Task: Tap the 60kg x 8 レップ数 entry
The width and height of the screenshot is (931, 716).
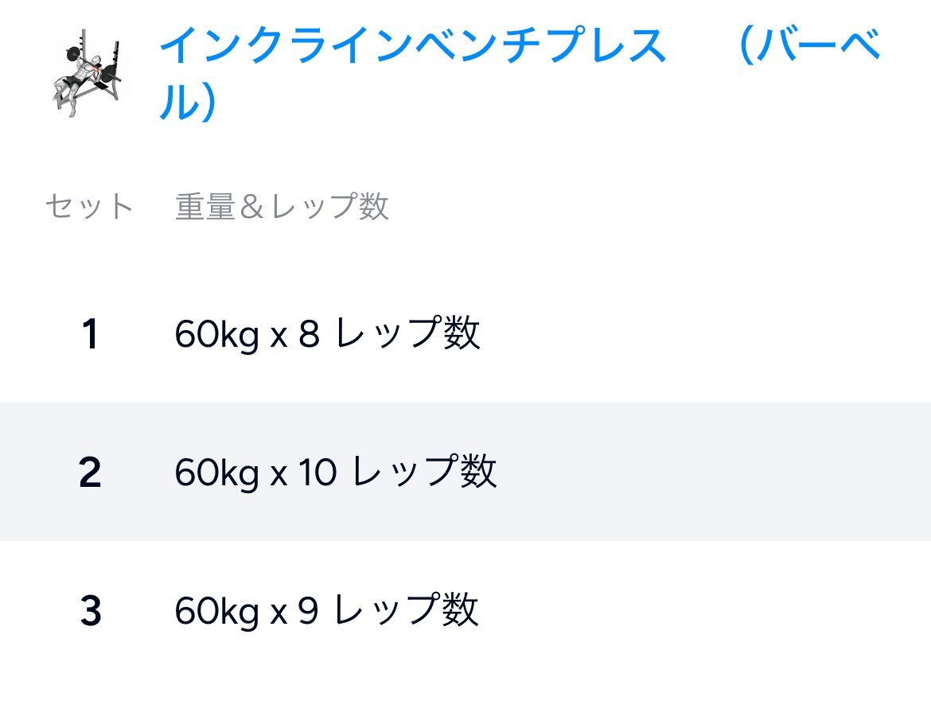Action: pos(327,335)
